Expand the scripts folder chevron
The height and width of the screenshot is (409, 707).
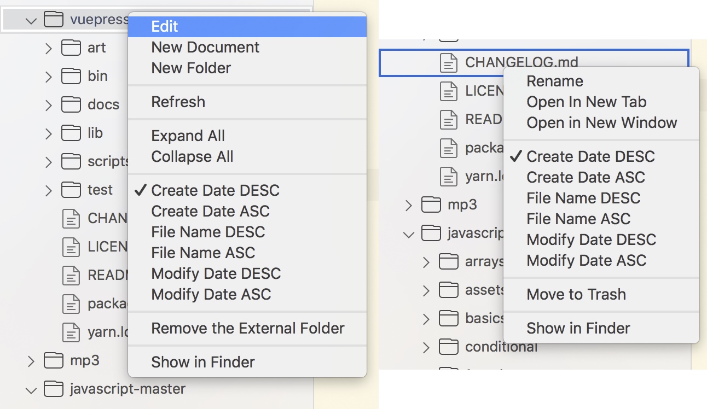point(49,162)
